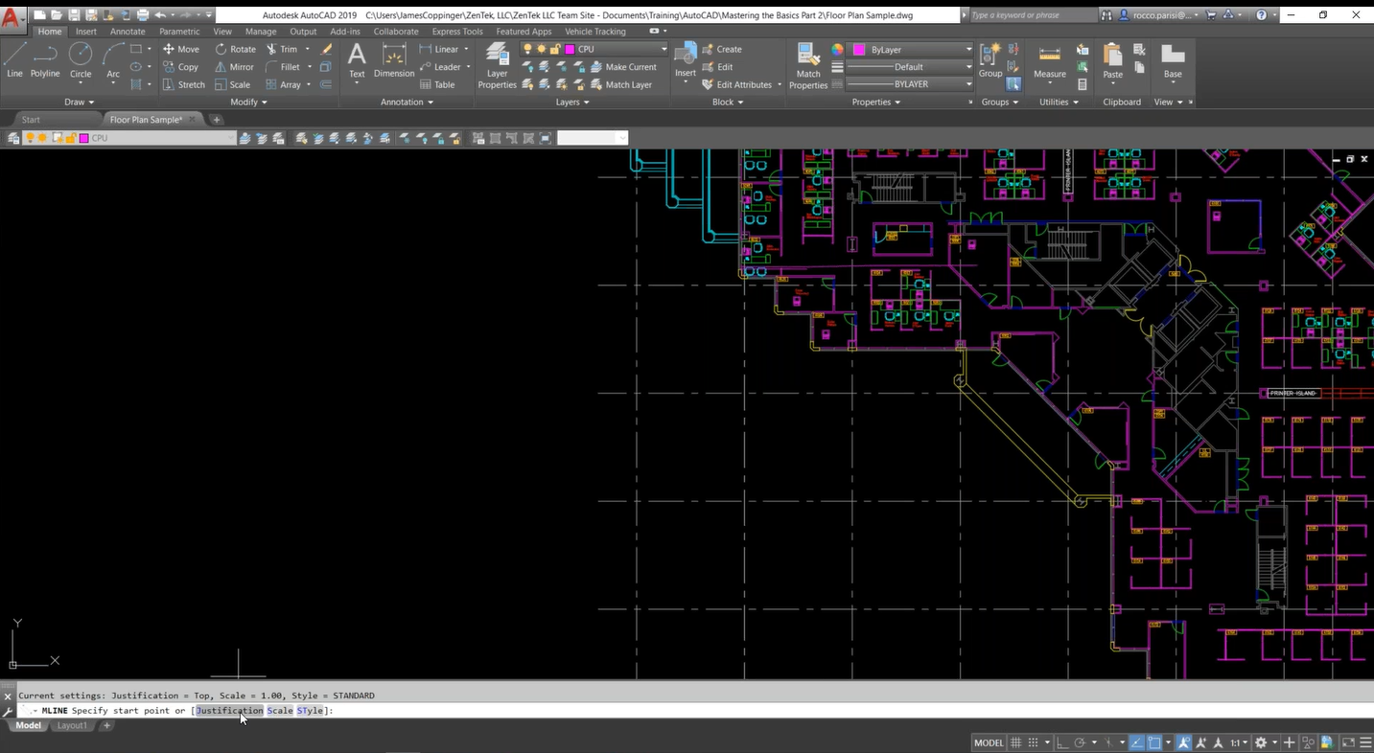Click the keyword search input field
This screenshot has width=1374, height=753.
pyautogui.click(x=1031, y=15)
